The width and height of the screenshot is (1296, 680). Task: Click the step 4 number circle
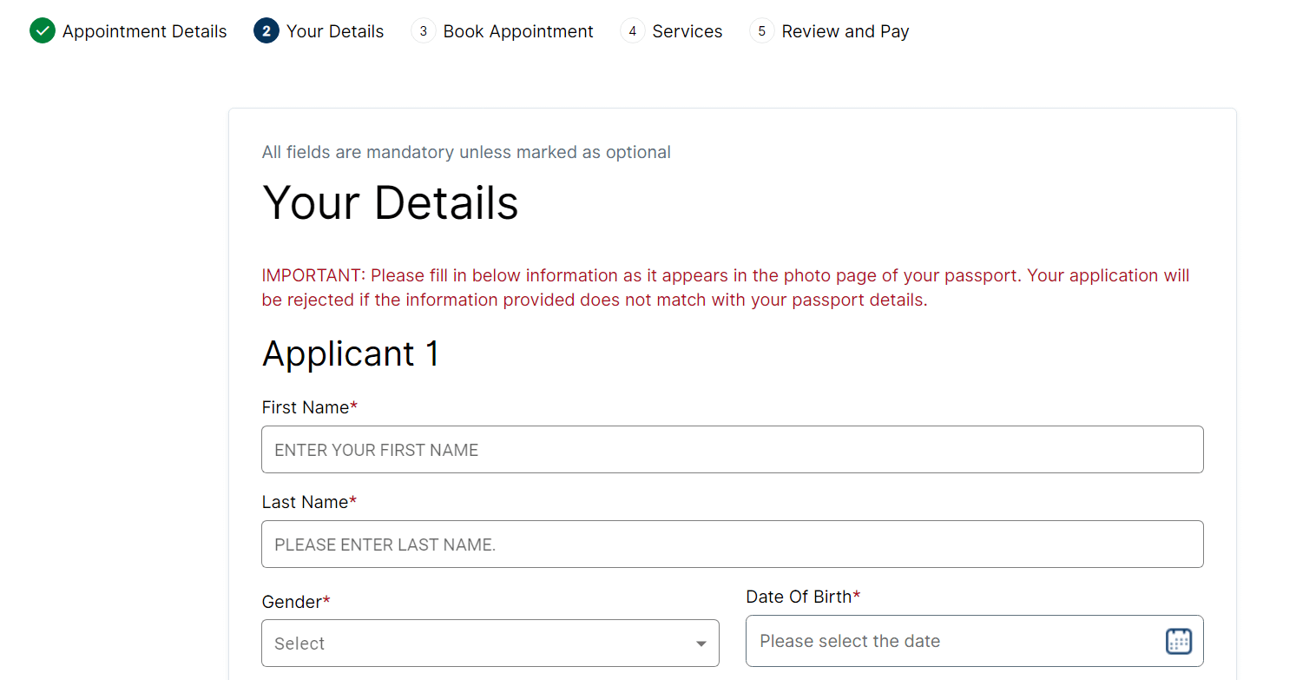(x=632, y=31)
